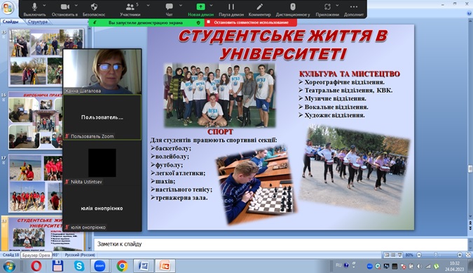Expand video options arrow beside camera
Viewport: 473px width, 273px height.
(x=76, y=6)
